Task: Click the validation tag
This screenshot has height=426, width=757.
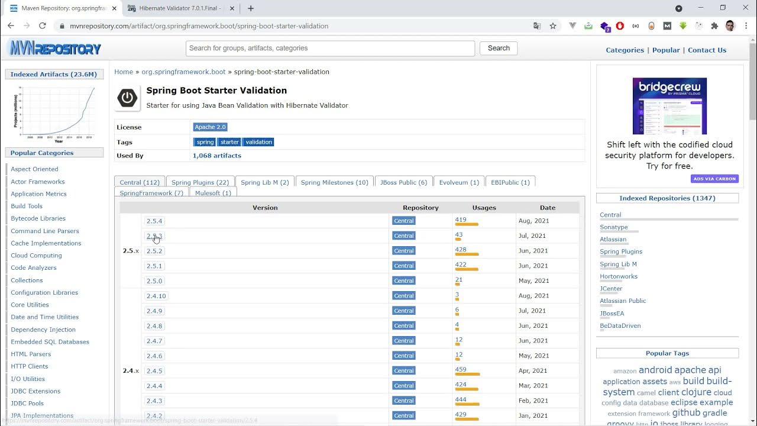Action: (258, 142)
